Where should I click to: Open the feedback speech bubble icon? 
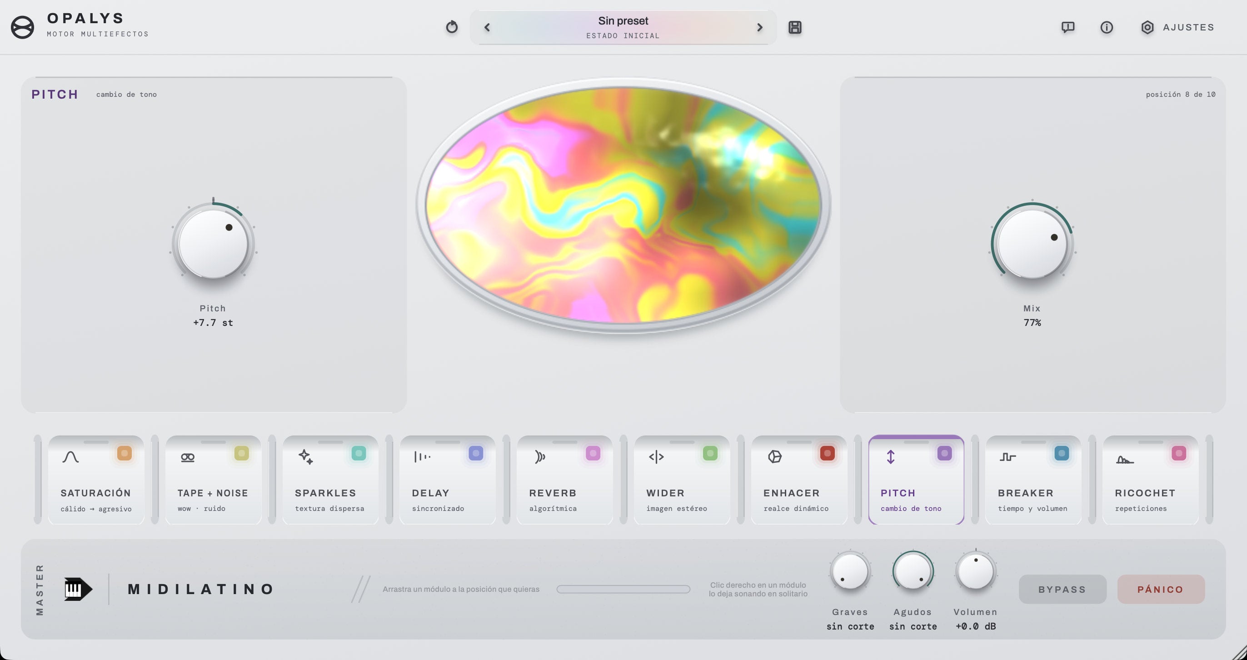point(1068,27)
